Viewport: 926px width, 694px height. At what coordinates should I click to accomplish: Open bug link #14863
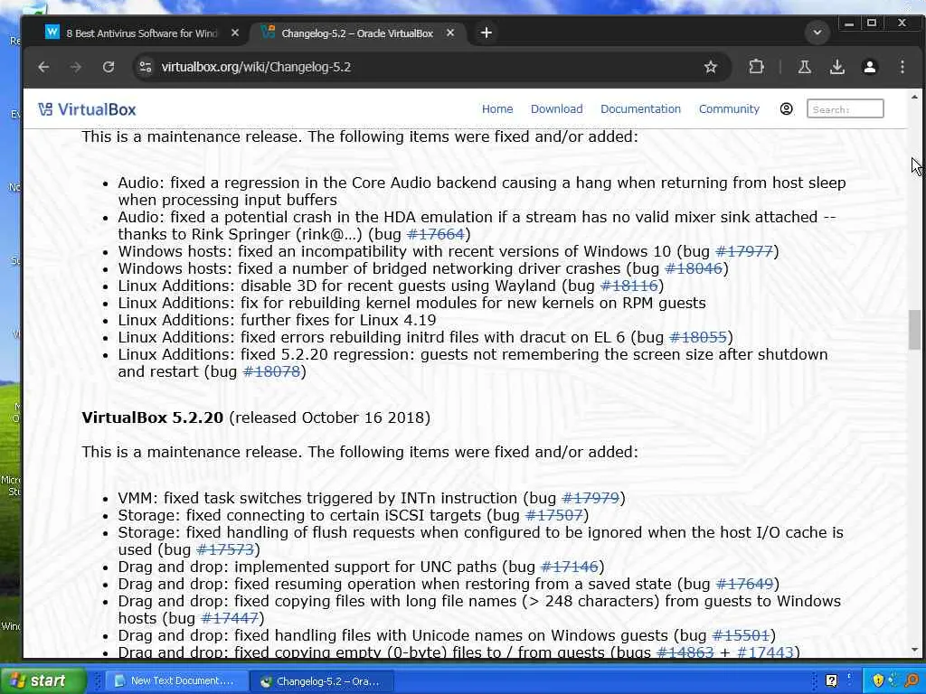(x=685, y=652)
